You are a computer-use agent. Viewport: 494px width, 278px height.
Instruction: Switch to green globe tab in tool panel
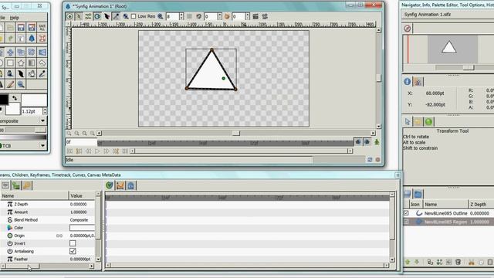coord(428,122)
